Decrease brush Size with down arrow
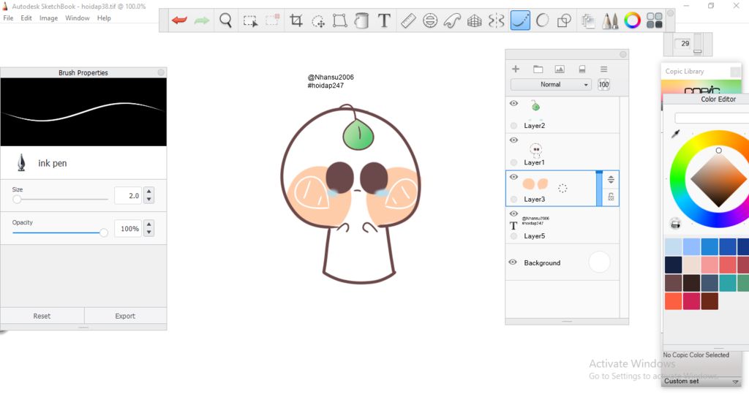749x397 pixels. point(149,199)
